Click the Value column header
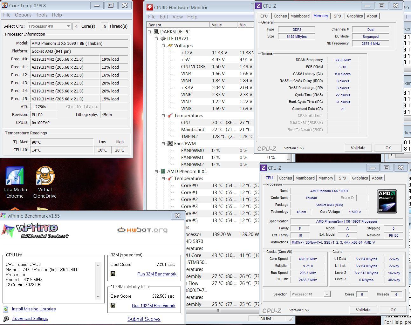 [x=223, y=25]
